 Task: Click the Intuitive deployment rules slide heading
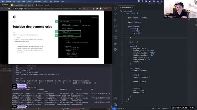pyautogui.click(x=33, y=27)
